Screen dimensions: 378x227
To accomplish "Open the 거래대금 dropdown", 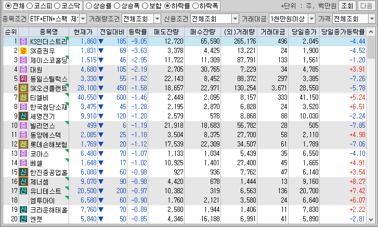I will pyautogui.click(x=311, y=19).
